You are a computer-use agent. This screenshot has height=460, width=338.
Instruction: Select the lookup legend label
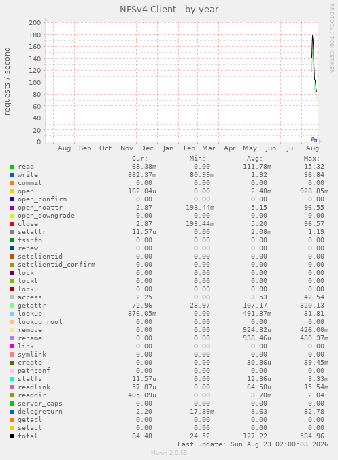pos(30,314)
